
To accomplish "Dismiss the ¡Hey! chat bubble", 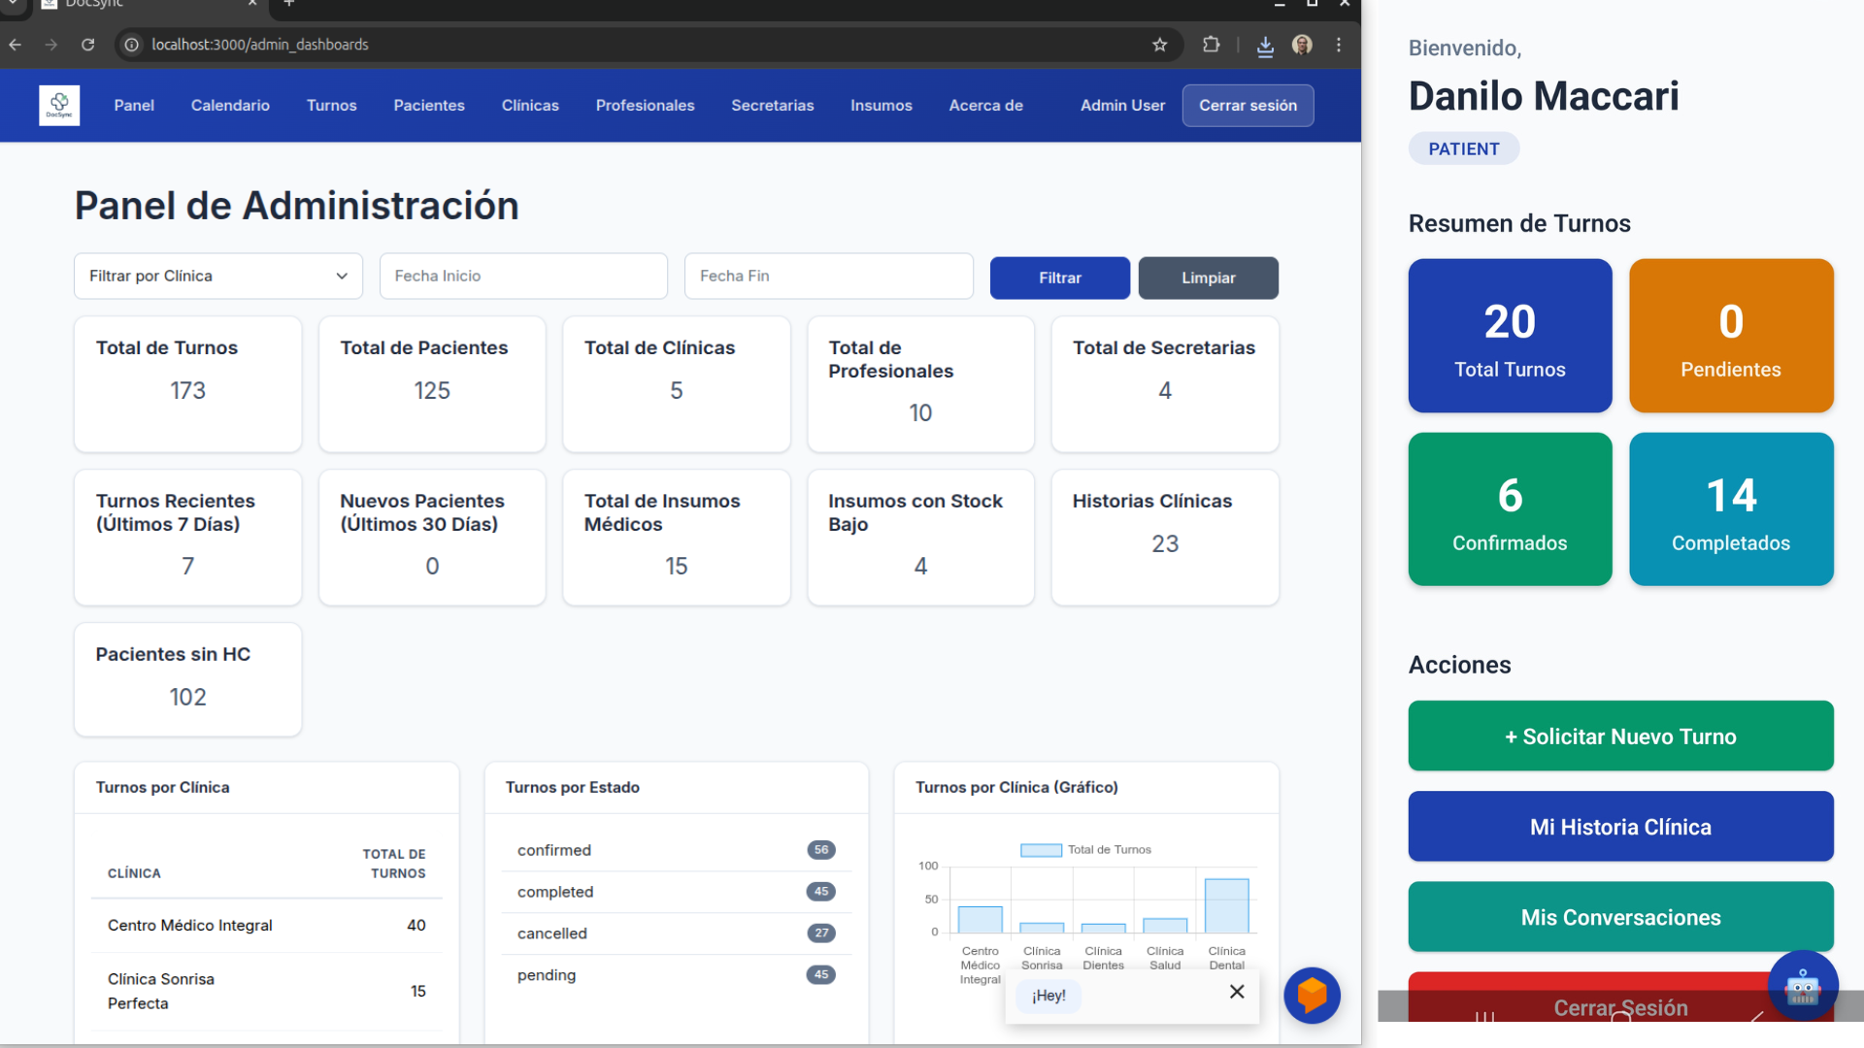I will [1236, 992].
